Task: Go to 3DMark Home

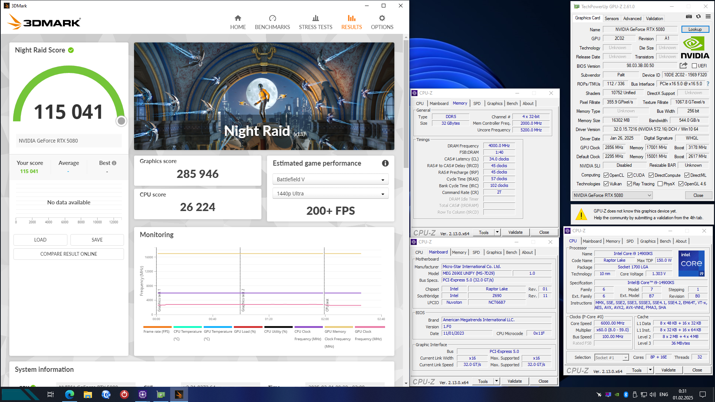Action: pyautogui.click(x=238, y=22)
